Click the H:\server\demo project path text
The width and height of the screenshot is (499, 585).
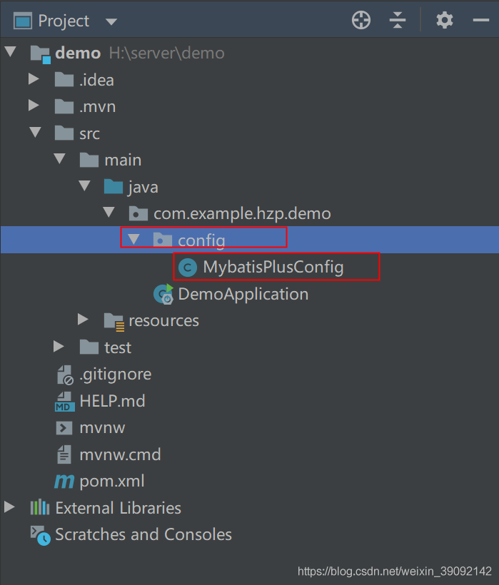pyautogui.click(x=167, y=53)
